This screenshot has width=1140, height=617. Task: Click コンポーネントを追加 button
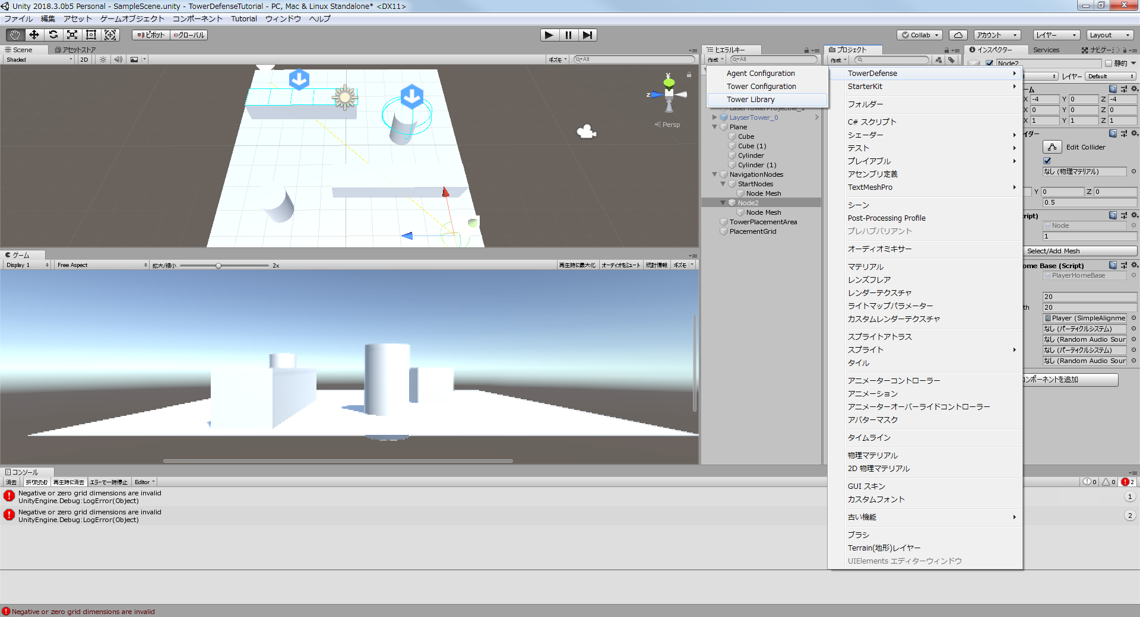pos(1070,380)
